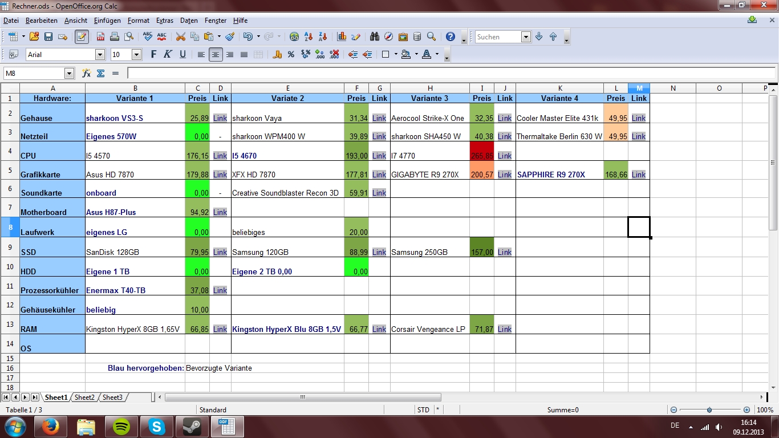
Task: Open the Arial font name dropdown
Action: pyautogui.click(x=100, y=55)
